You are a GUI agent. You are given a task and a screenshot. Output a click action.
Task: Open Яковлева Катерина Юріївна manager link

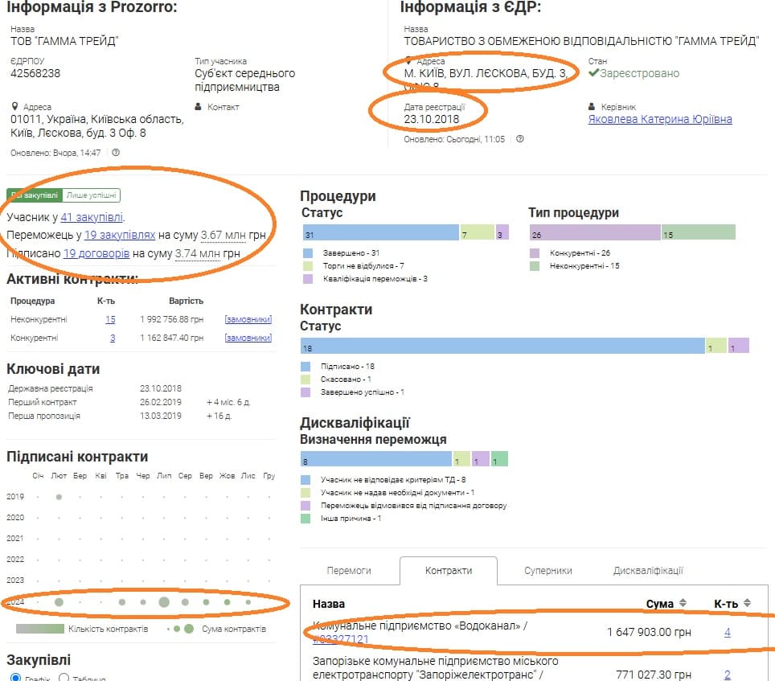pos(660,119)
